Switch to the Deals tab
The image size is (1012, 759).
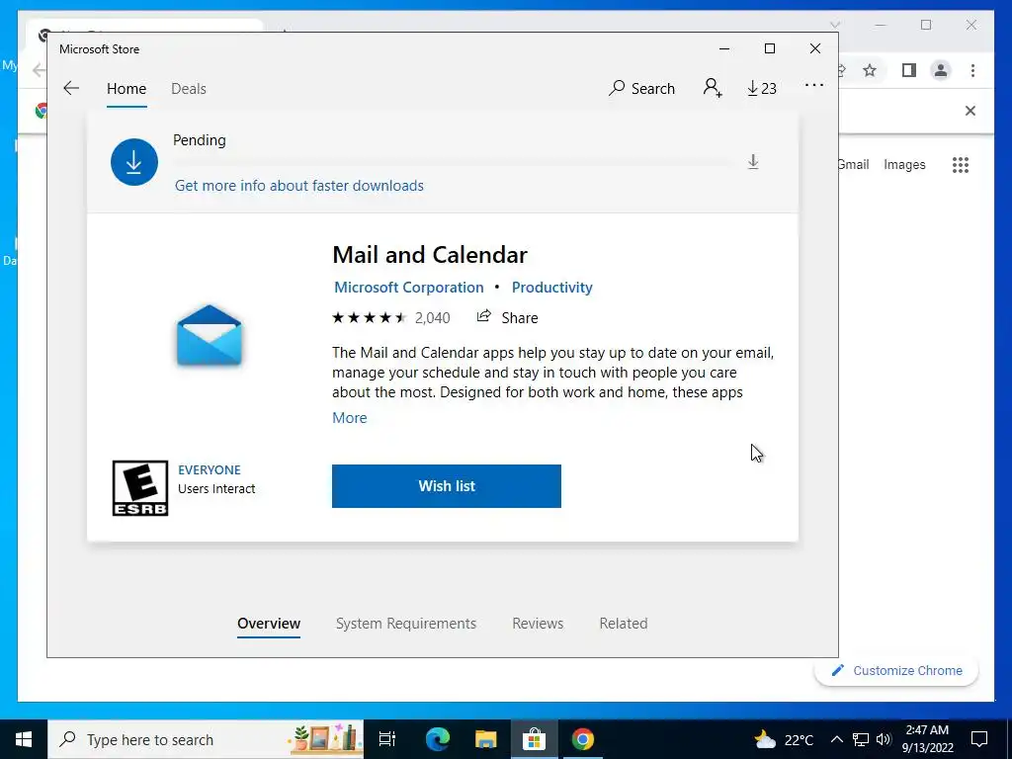(x=189, y=88)
